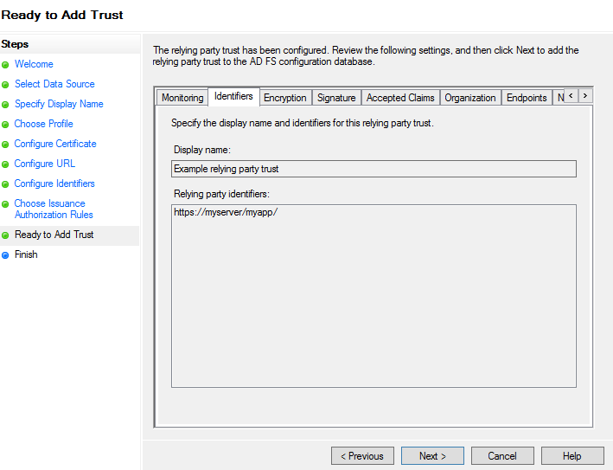Go to Select Data Source step
This screenshot has width=613, height=470.
(54, 84)
